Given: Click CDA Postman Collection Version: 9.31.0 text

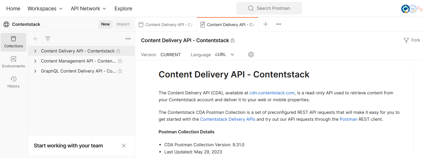Looking at the screenshot, I should 204,145.
